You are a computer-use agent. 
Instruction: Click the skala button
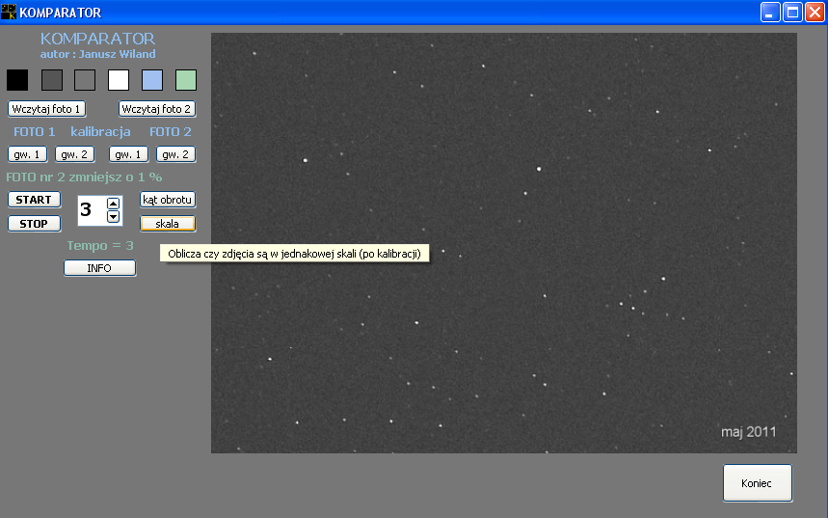168,224
